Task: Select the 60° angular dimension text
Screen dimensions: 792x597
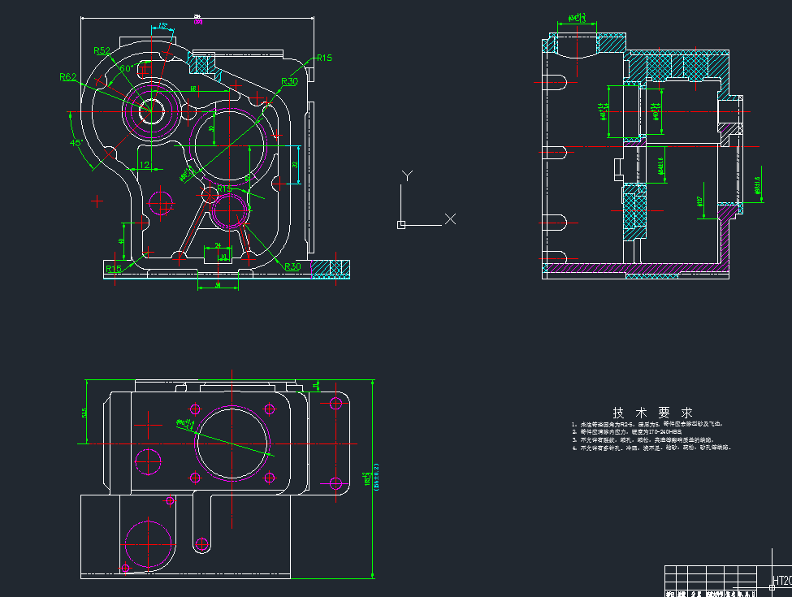Action: pos(127,68)
